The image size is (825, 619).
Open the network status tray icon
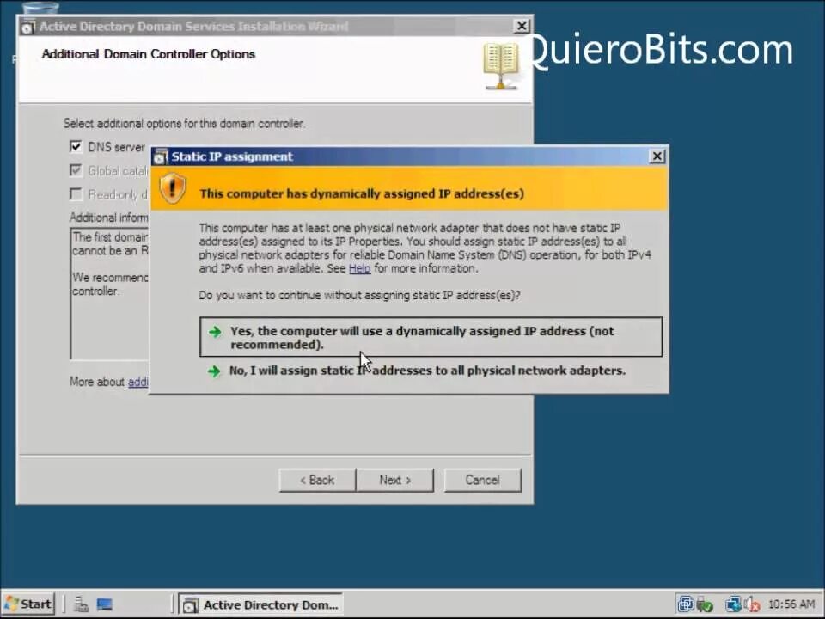click(733, 604)
